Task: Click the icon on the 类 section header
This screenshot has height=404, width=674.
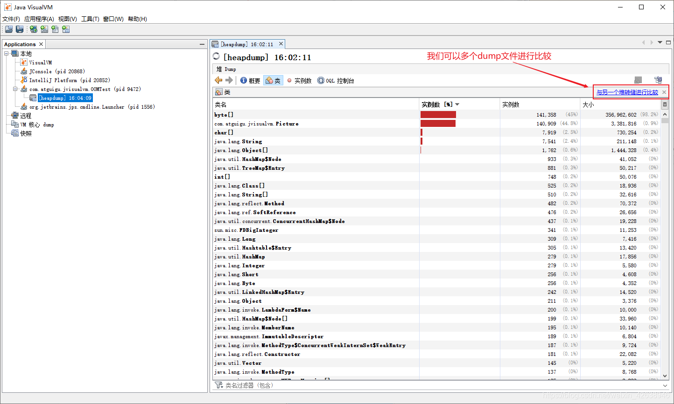Action: (x=218, y=92)
